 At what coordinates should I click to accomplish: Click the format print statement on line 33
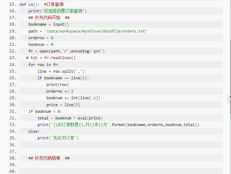coord(118,125)
